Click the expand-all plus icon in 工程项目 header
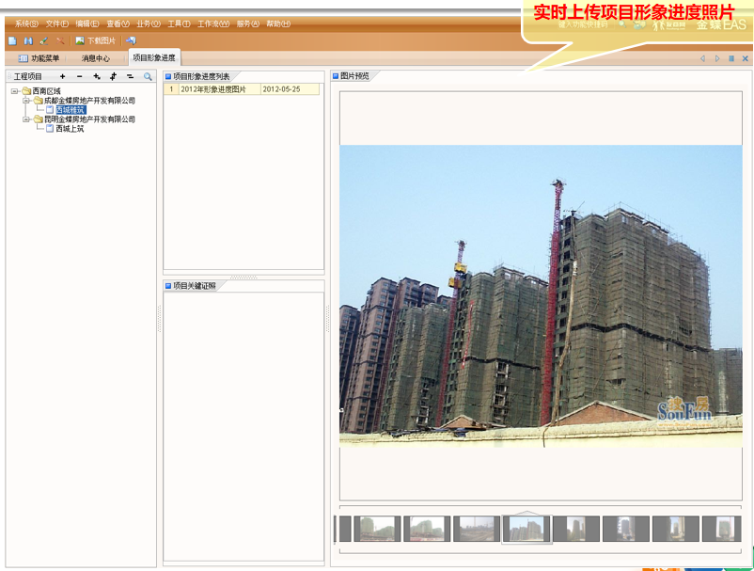The height and width of the screenshot is (571, 754). point(97,76)
